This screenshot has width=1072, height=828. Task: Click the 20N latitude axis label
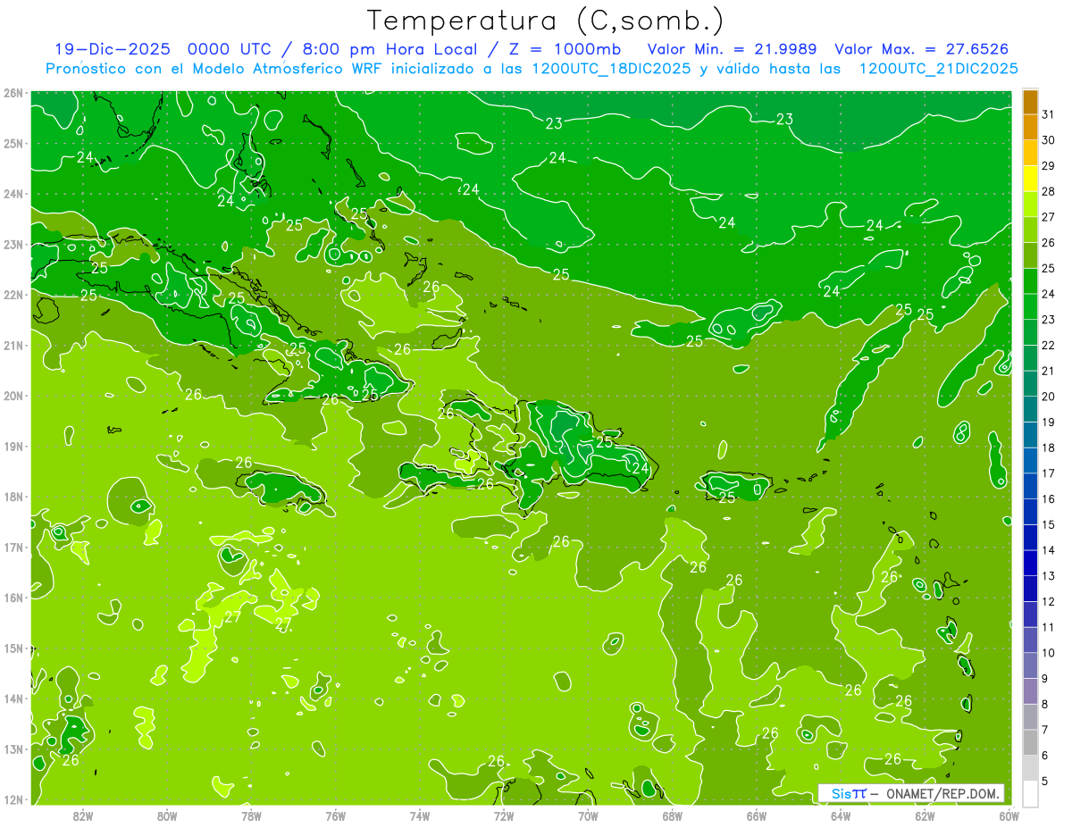click(14, 396)
